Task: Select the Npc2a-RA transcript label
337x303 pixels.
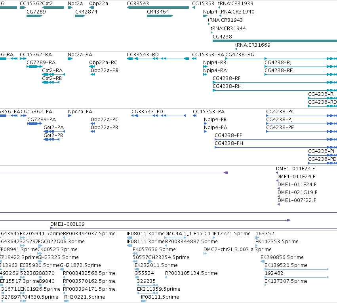Action: [x=80, y=55]
